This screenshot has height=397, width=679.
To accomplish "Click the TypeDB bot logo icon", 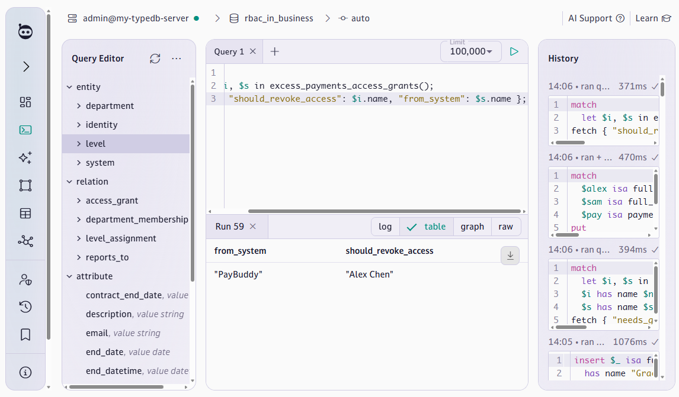I will (25, 31).
